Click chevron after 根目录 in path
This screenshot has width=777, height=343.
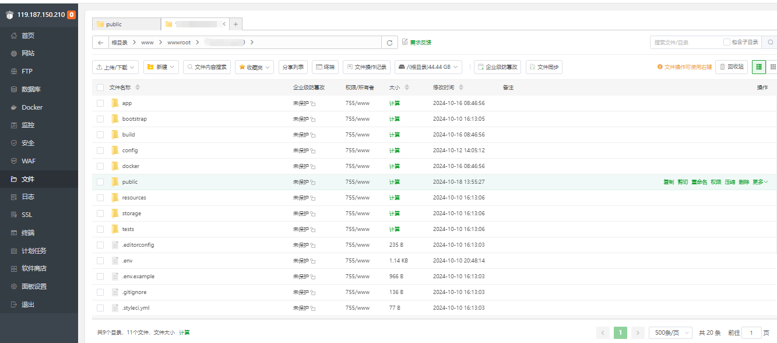(x=134, y=43)
